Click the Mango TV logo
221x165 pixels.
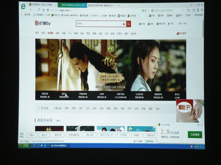coord(43,23)
